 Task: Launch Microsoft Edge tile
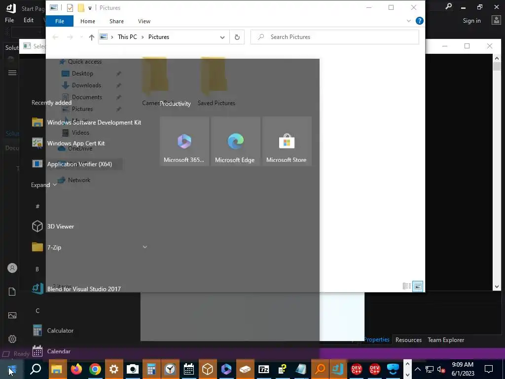(235, 141)
